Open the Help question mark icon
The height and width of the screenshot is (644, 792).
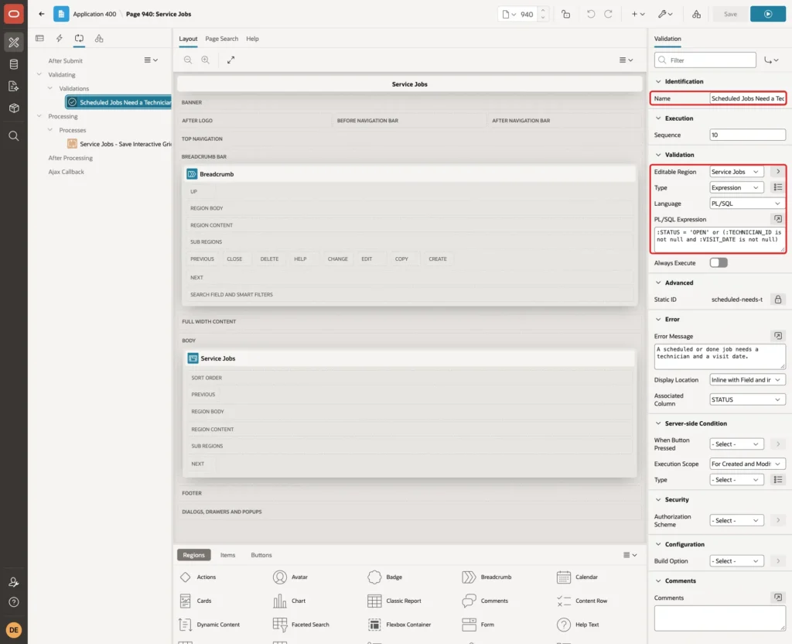pos(14,602)
